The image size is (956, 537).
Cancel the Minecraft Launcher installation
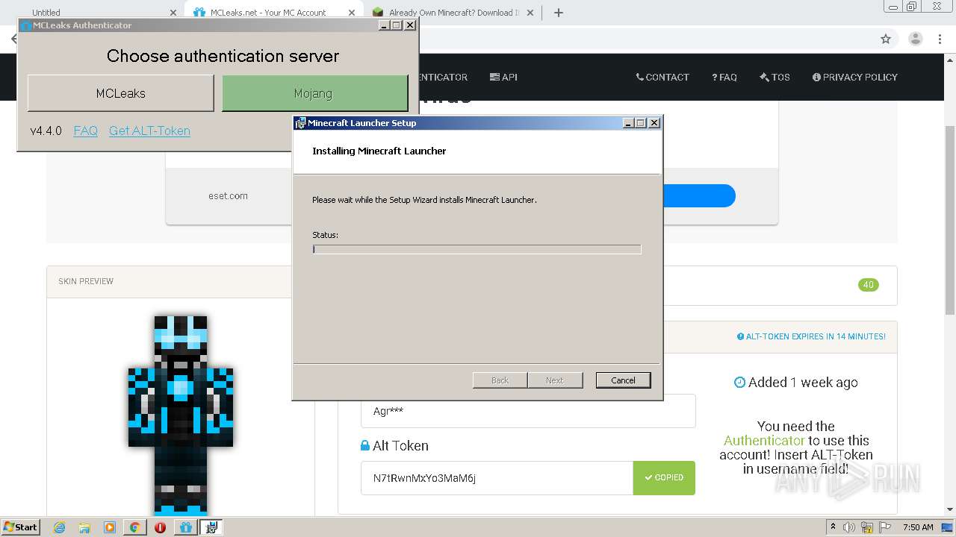coord(623,380)
